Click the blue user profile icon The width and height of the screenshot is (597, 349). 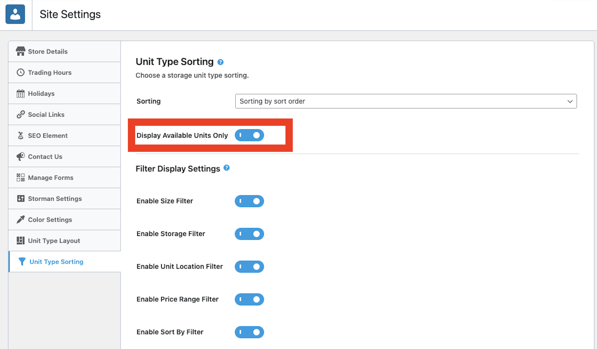pyautogui.click(x=15, y=14)
